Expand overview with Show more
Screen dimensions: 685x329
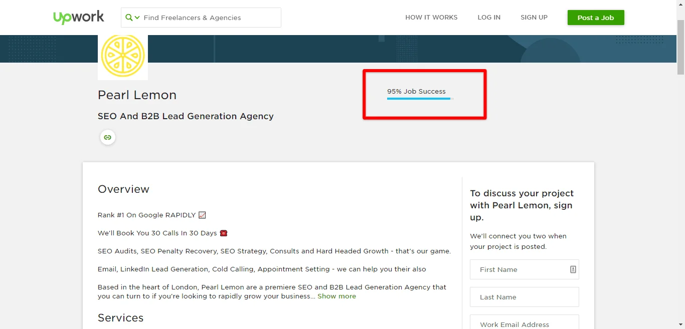[x=336, y=296]
